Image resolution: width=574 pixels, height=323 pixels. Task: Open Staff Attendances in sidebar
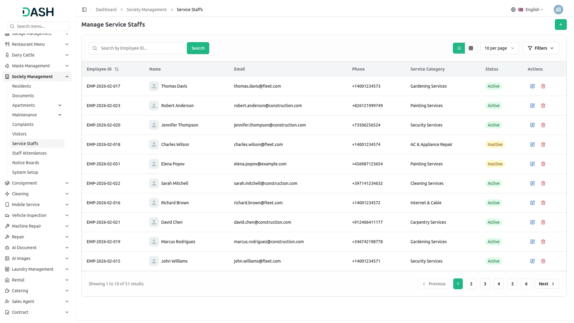29,153
